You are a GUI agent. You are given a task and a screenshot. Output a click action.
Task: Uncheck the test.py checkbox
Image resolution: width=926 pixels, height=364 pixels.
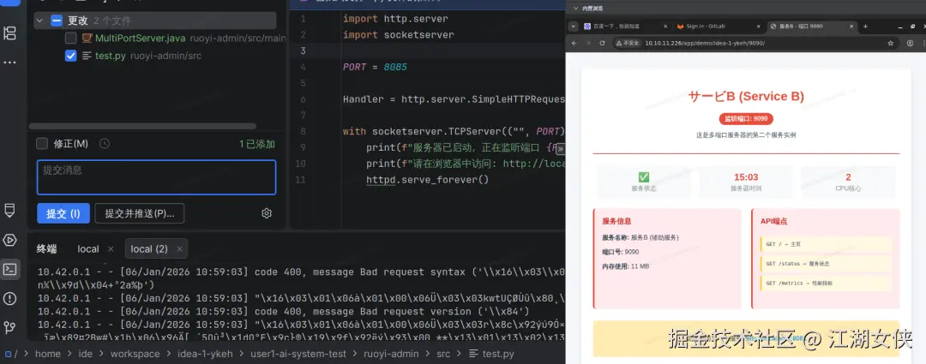(71, 56)
